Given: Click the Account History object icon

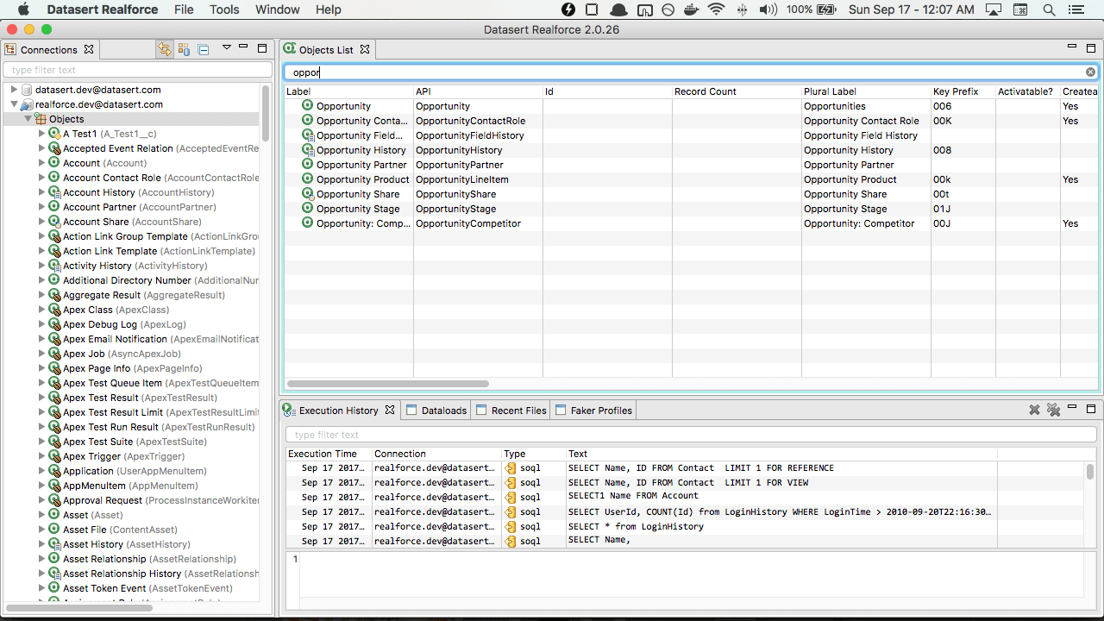Looking at the screenshot, I should 54,192.
